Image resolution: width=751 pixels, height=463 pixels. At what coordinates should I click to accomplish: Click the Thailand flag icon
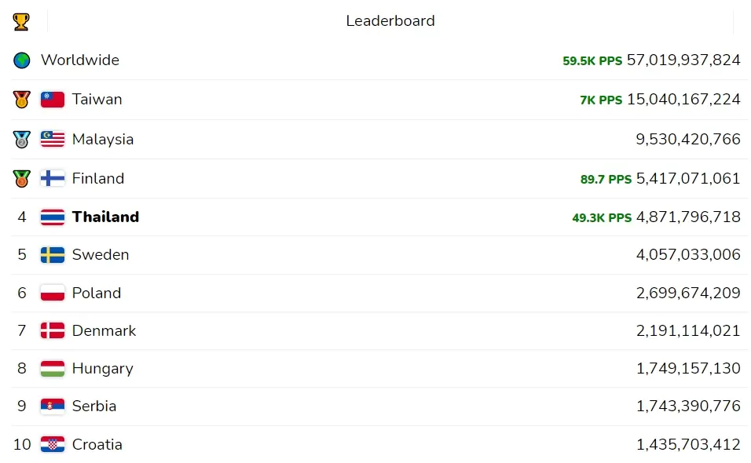pyautogui.click(x=53, y=217)
